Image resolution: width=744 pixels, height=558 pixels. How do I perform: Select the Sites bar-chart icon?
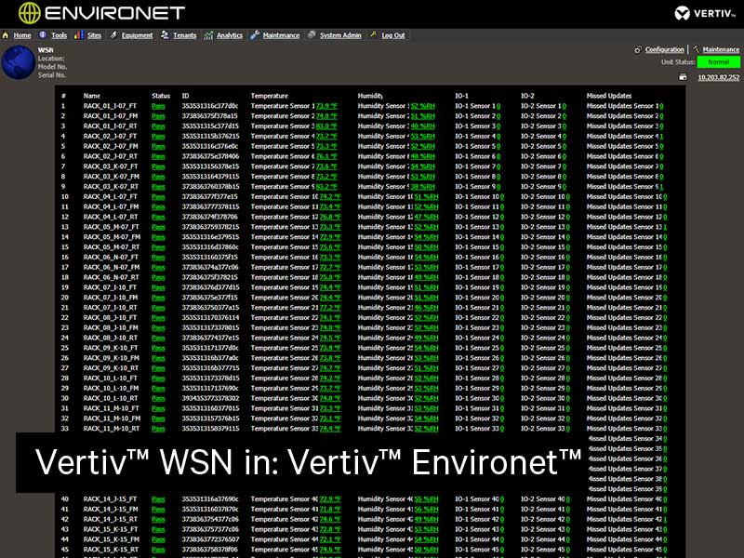tap(78, 35)
